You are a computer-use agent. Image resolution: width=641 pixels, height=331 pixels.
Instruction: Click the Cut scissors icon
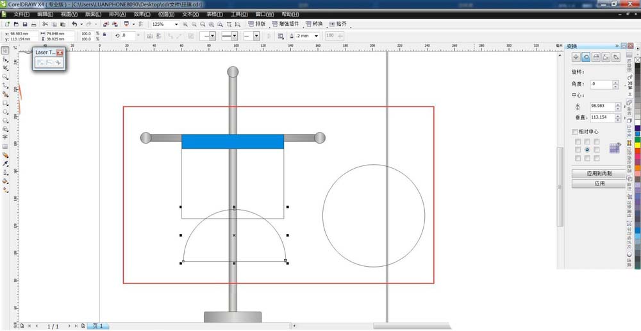click(45, 24)
